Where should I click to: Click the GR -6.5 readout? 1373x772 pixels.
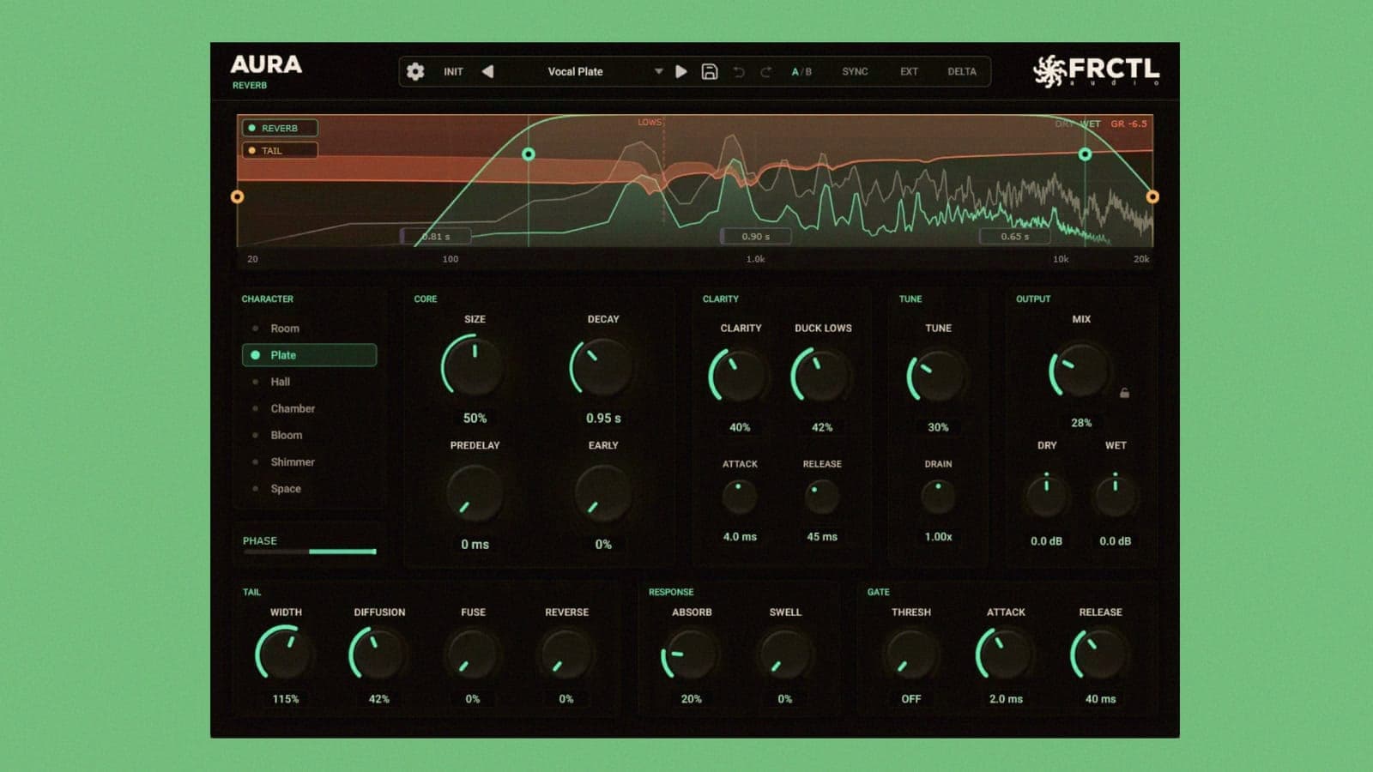pos(1128,124)
